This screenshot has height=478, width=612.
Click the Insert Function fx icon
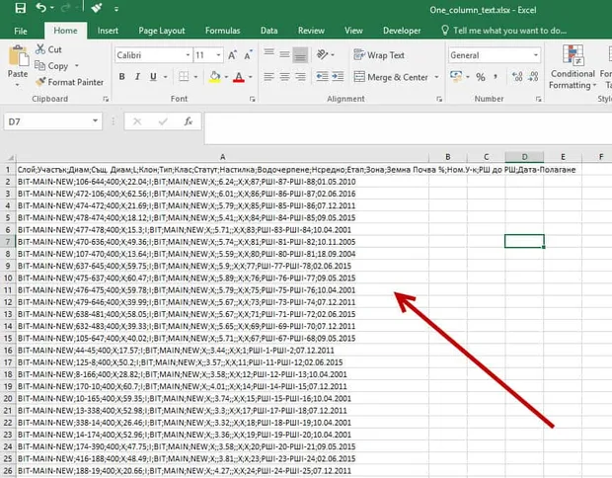tap(189, 121)
